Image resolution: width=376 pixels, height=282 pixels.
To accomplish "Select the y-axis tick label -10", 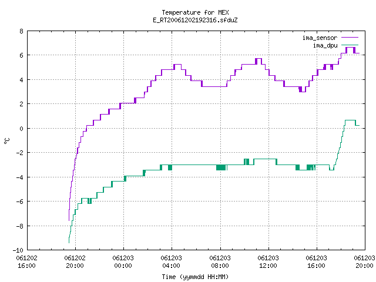I will pos(18,250).
